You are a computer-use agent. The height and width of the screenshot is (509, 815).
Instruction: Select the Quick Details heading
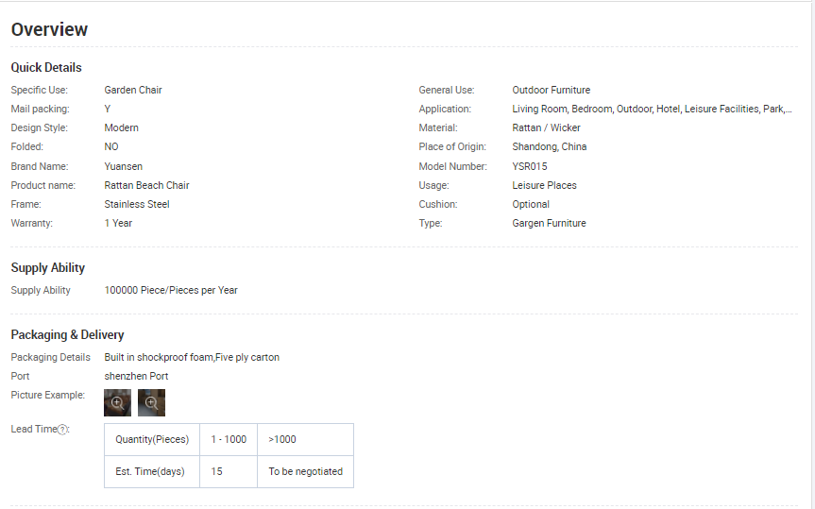point(46,68)
